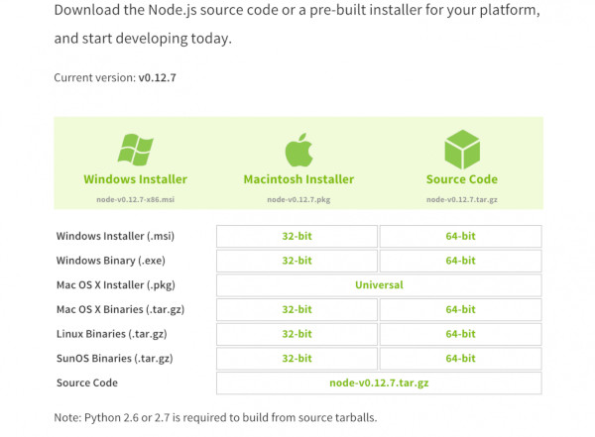
Task: Download 64-bit Linux Binaries
Action: click(x=461, y=334)
